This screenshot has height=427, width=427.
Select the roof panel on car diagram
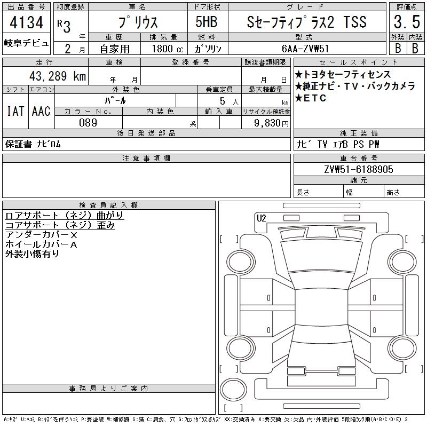coord(321,308)
